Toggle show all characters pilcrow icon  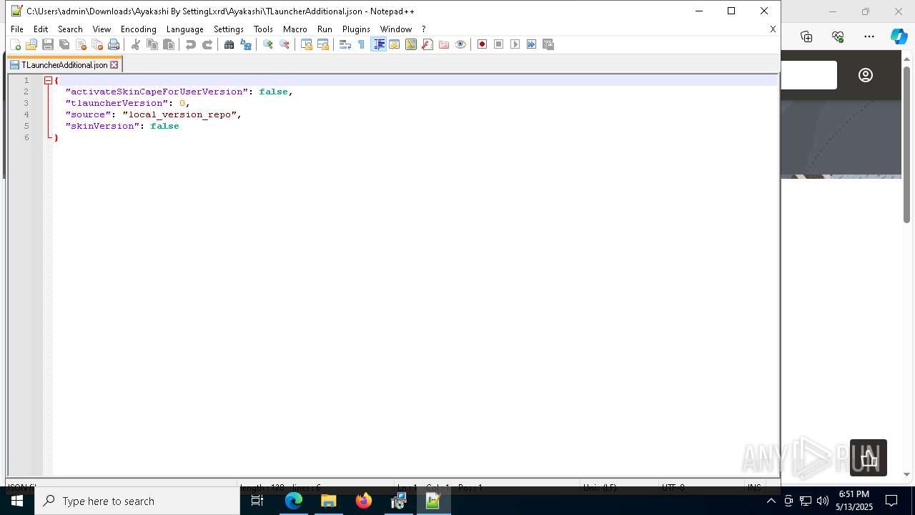[x=362, y=44]
